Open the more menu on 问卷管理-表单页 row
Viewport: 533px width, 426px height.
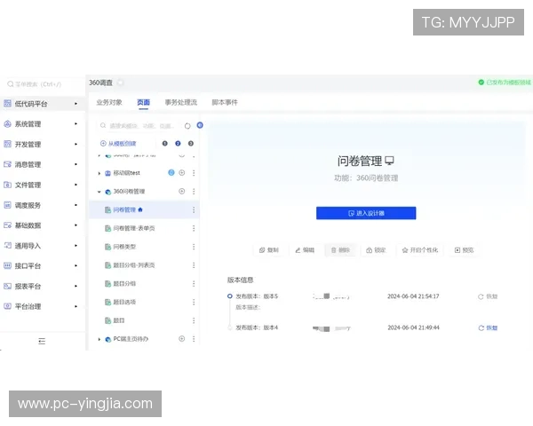point(194,228)
